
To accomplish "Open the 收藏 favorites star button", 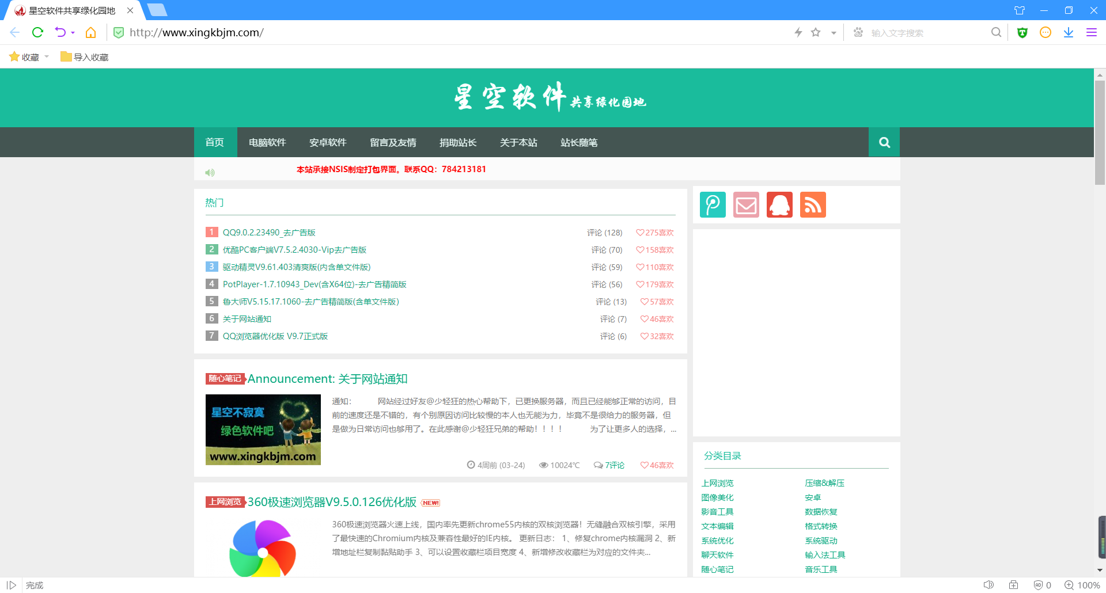I will point(24,56).
